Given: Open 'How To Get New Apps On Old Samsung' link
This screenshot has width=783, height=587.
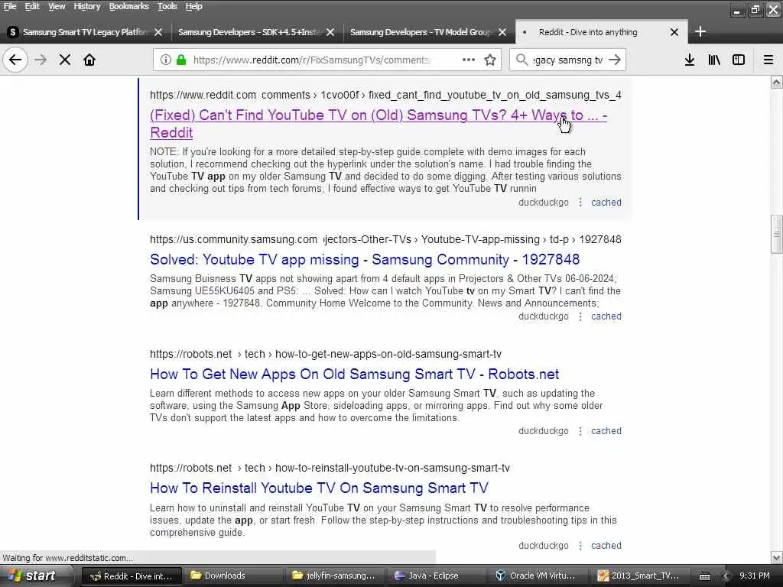Looking at the screenshot, I should 354,375.
